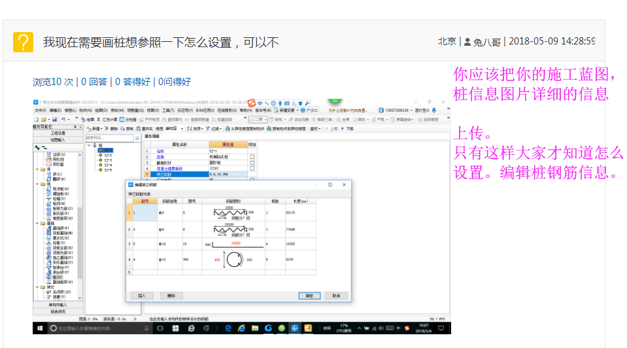Tick the 附加 checkbox in 混凝土强度等级 row
Screen dimensions: 627x348
[252, 168]
